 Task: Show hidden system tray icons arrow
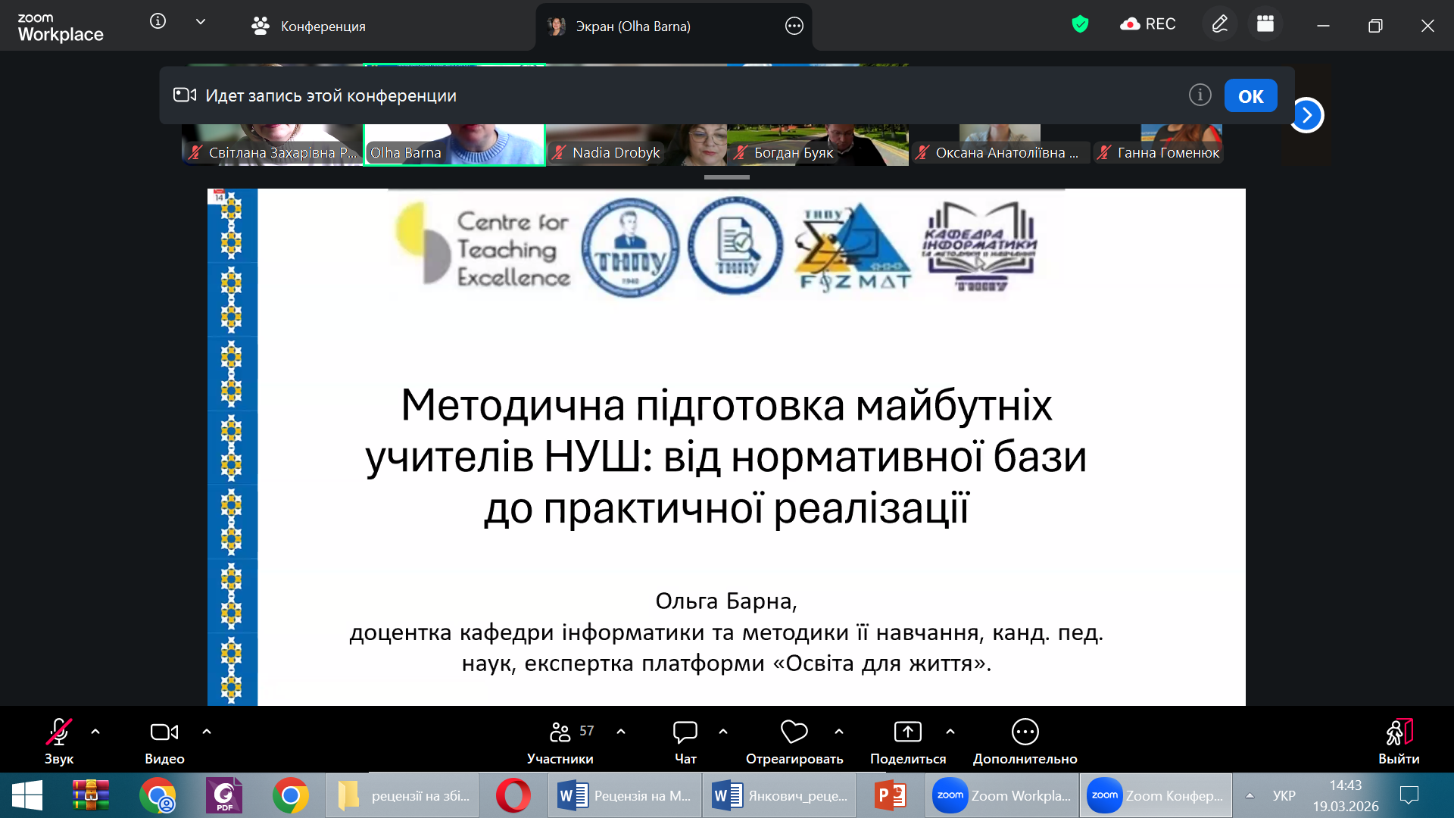[x=1250, y=795]
